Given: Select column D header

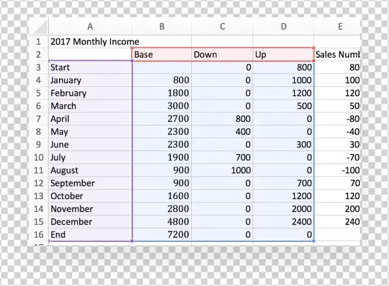Looking at the screenshot, I should pyautogui.click(x=283, y=27).
